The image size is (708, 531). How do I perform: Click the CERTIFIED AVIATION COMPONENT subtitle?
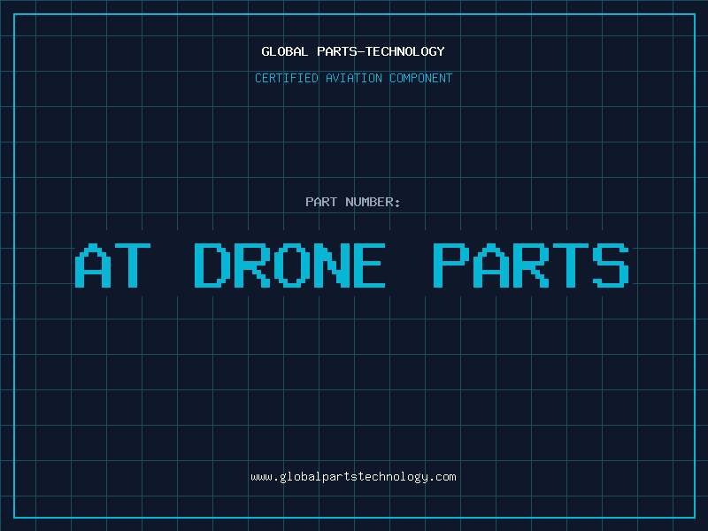click(x=353, y=78)
